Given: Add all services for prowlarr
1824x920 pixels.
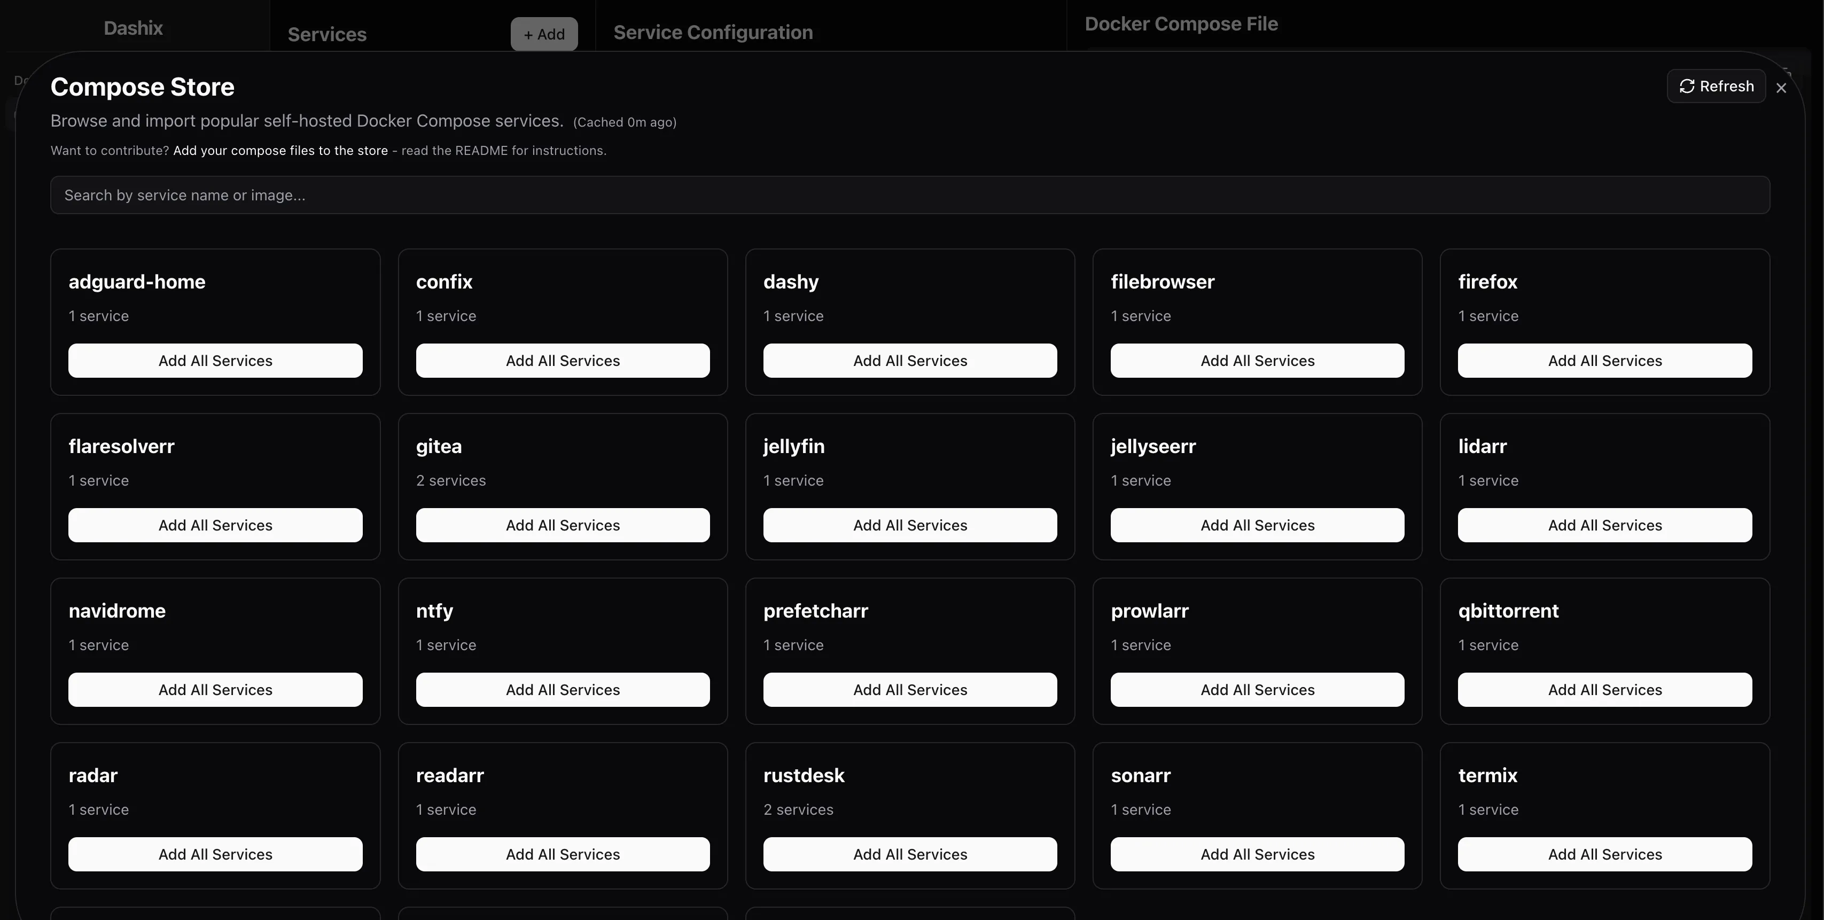Looking at the screenshot, I should coord(1257,690).
